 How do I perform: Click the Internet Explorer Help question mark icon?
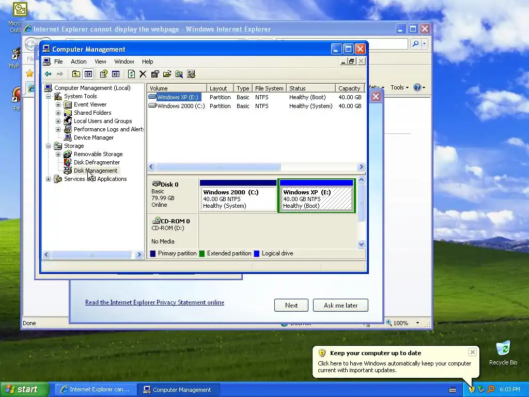coord(417,87)
